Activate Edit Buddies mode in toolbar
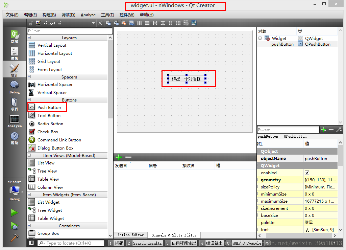 pos(124,23)
